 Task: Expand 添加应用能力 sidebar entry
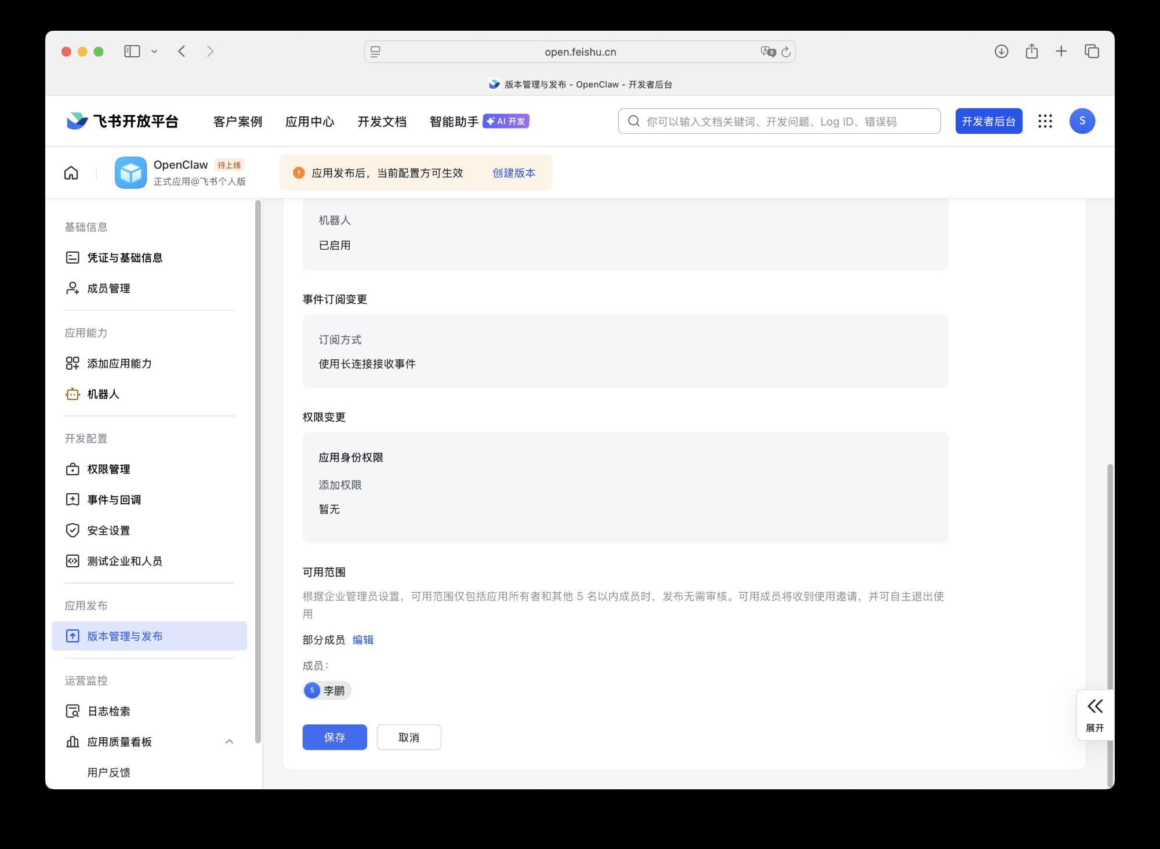(x=119, y=363)
